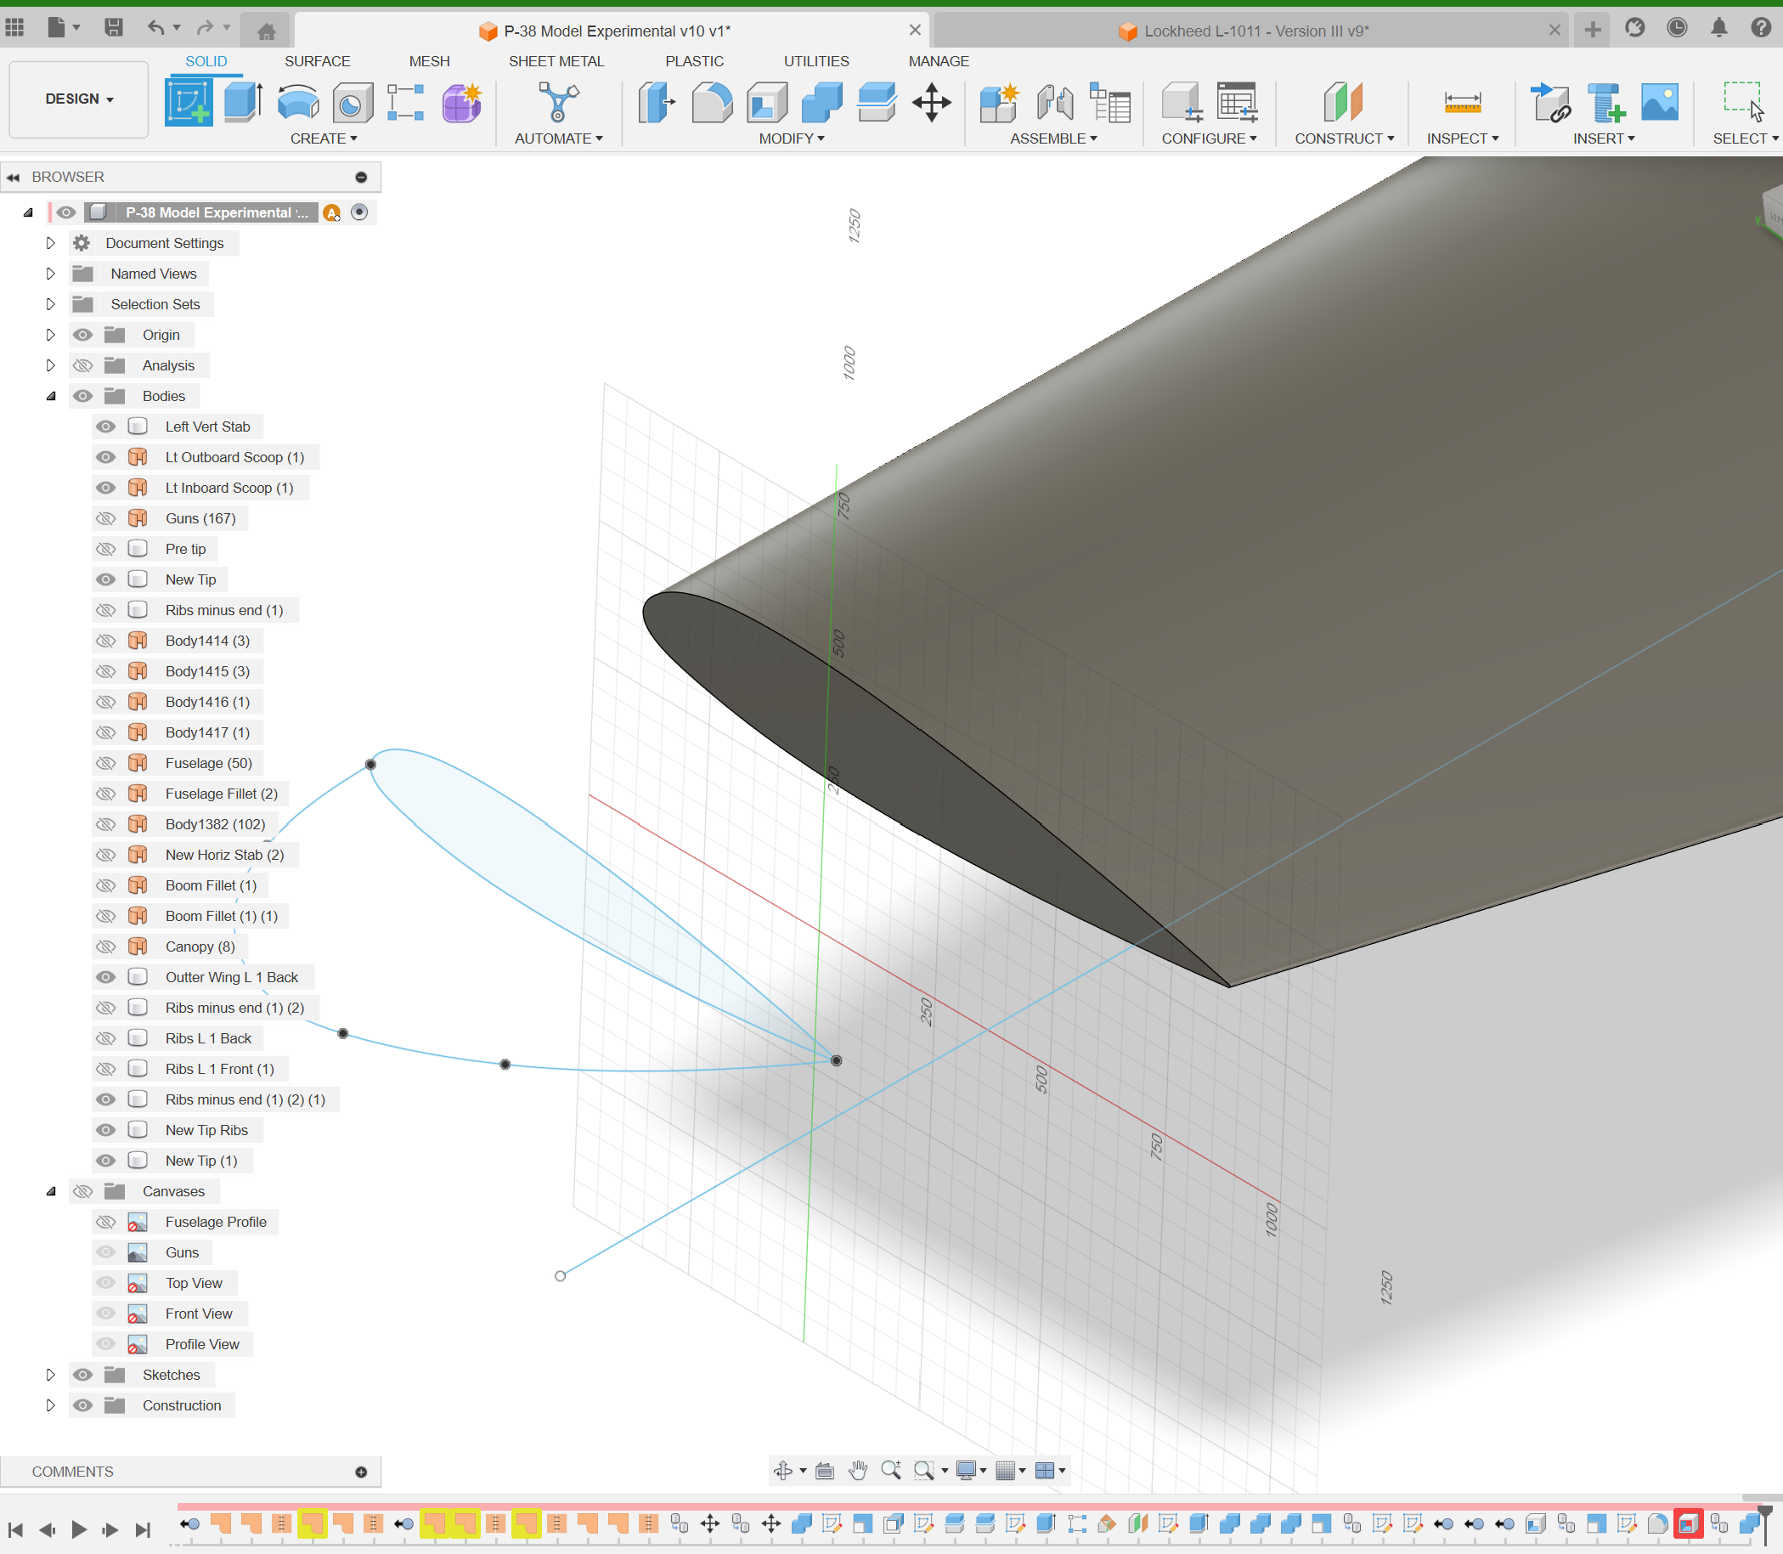This screenshot has width=1783, height=1554.
Task: Open the DESIGN workspace dropdown
Action: (79, 99)
